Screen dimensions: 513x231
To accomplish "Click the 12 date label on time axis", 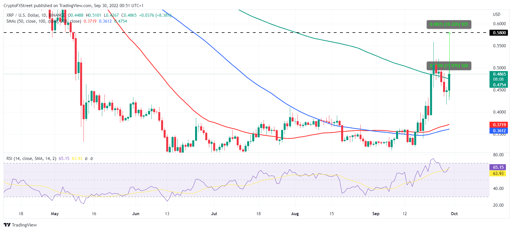I will coord(405,214).
